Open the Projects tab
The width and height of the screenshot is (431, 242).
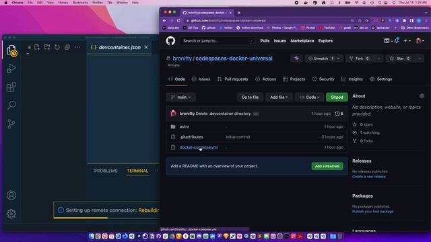point(294,79)
